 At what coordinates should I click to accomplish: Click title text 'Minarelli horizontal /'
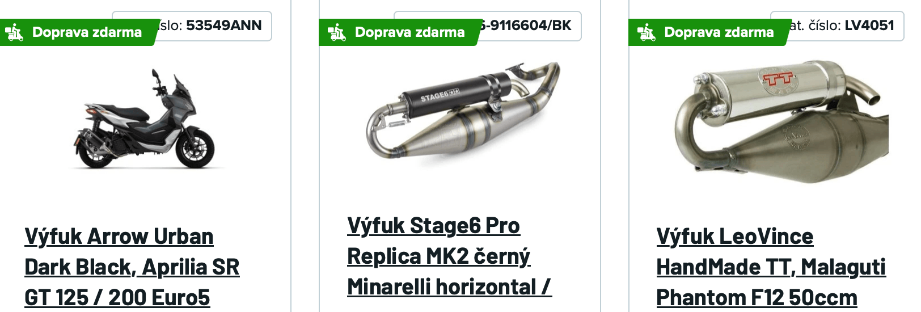click(x=449, y=286)
